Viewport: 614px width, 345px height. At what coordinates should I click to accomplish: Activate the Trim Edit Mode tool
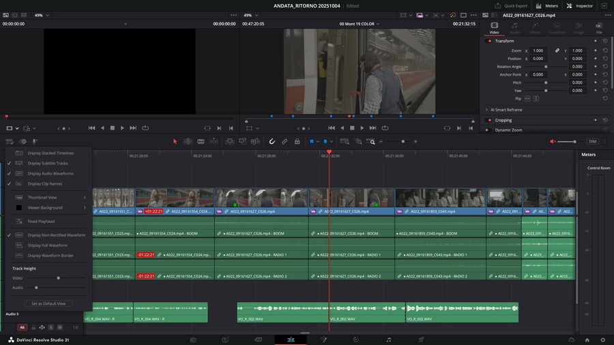(x=188, y=142)
